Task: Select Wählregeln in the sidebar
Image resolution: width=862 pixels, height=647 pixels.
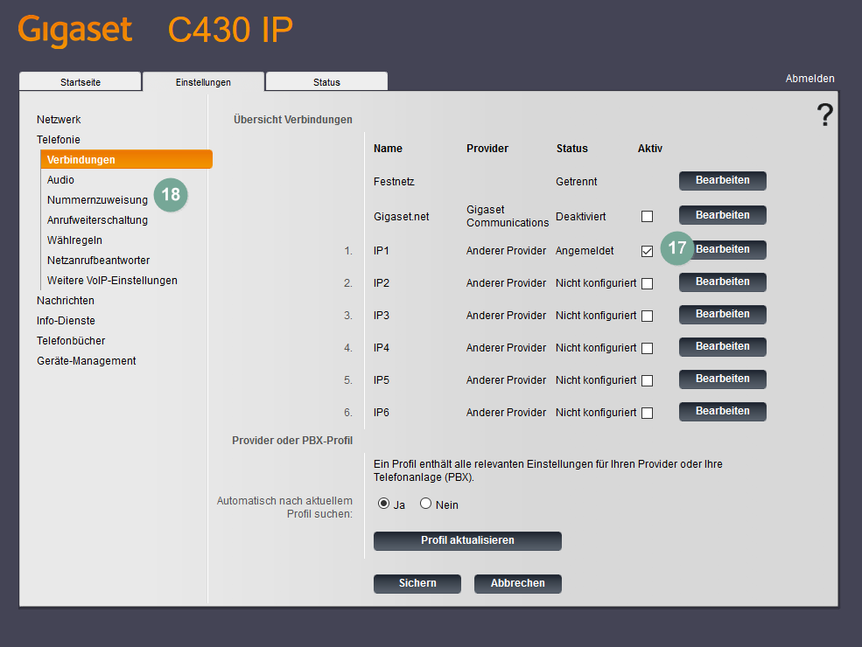Action: coord(74,240)
